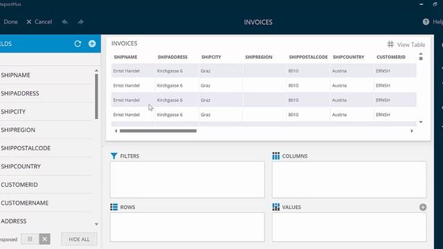Click table horizontal scroll left arrow
The height and width of the screenshot is (249, 443).
116,131
